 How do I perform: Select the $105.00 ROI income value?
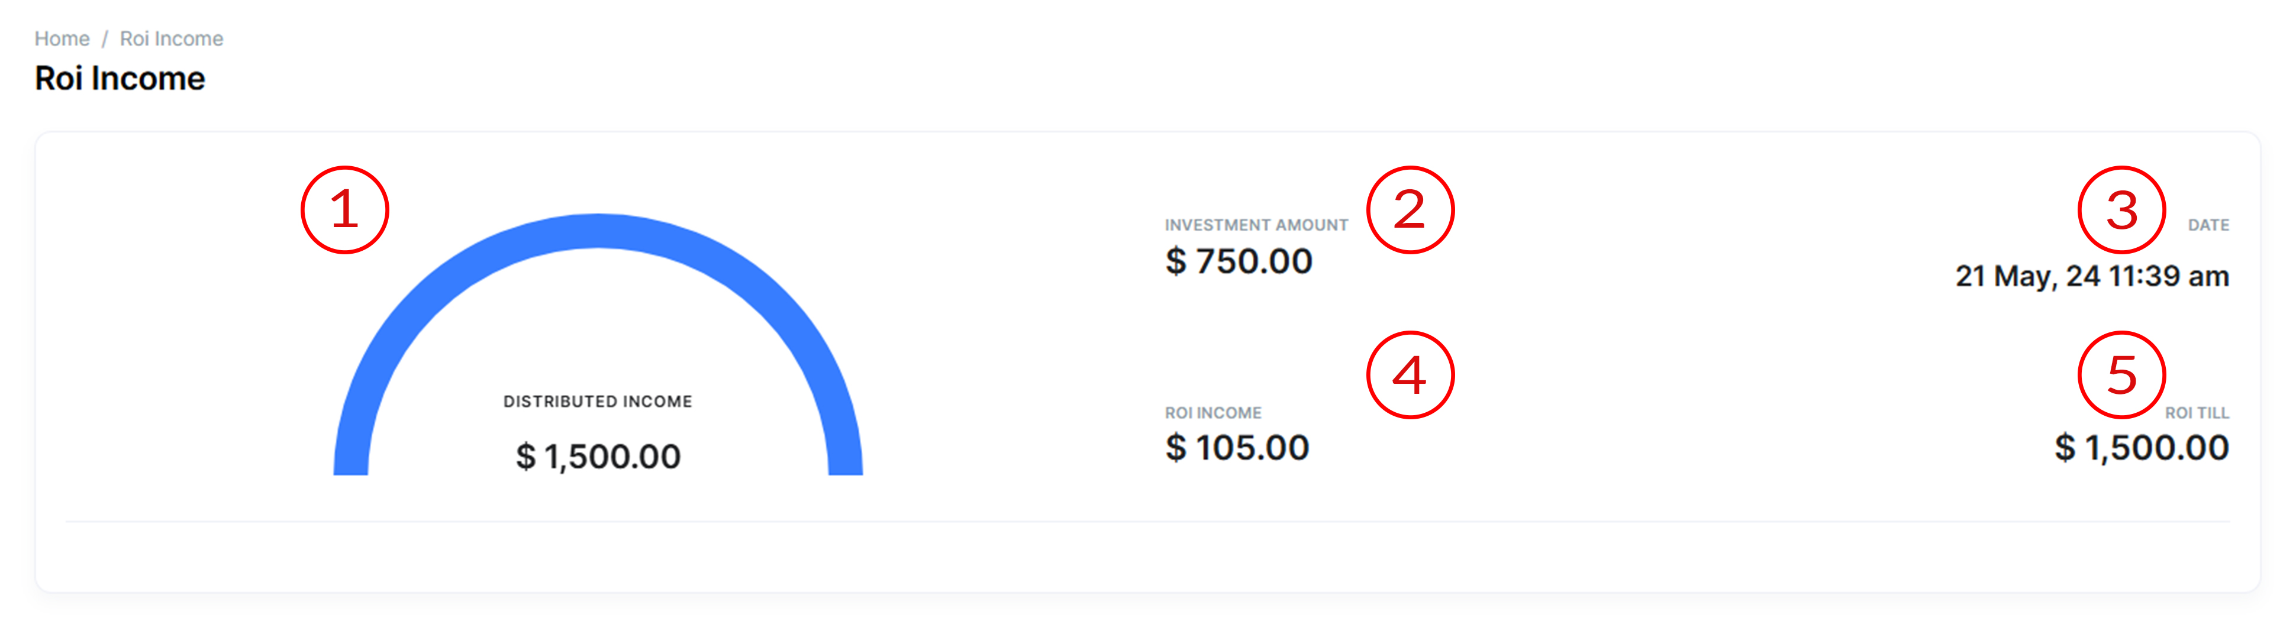1236,447
